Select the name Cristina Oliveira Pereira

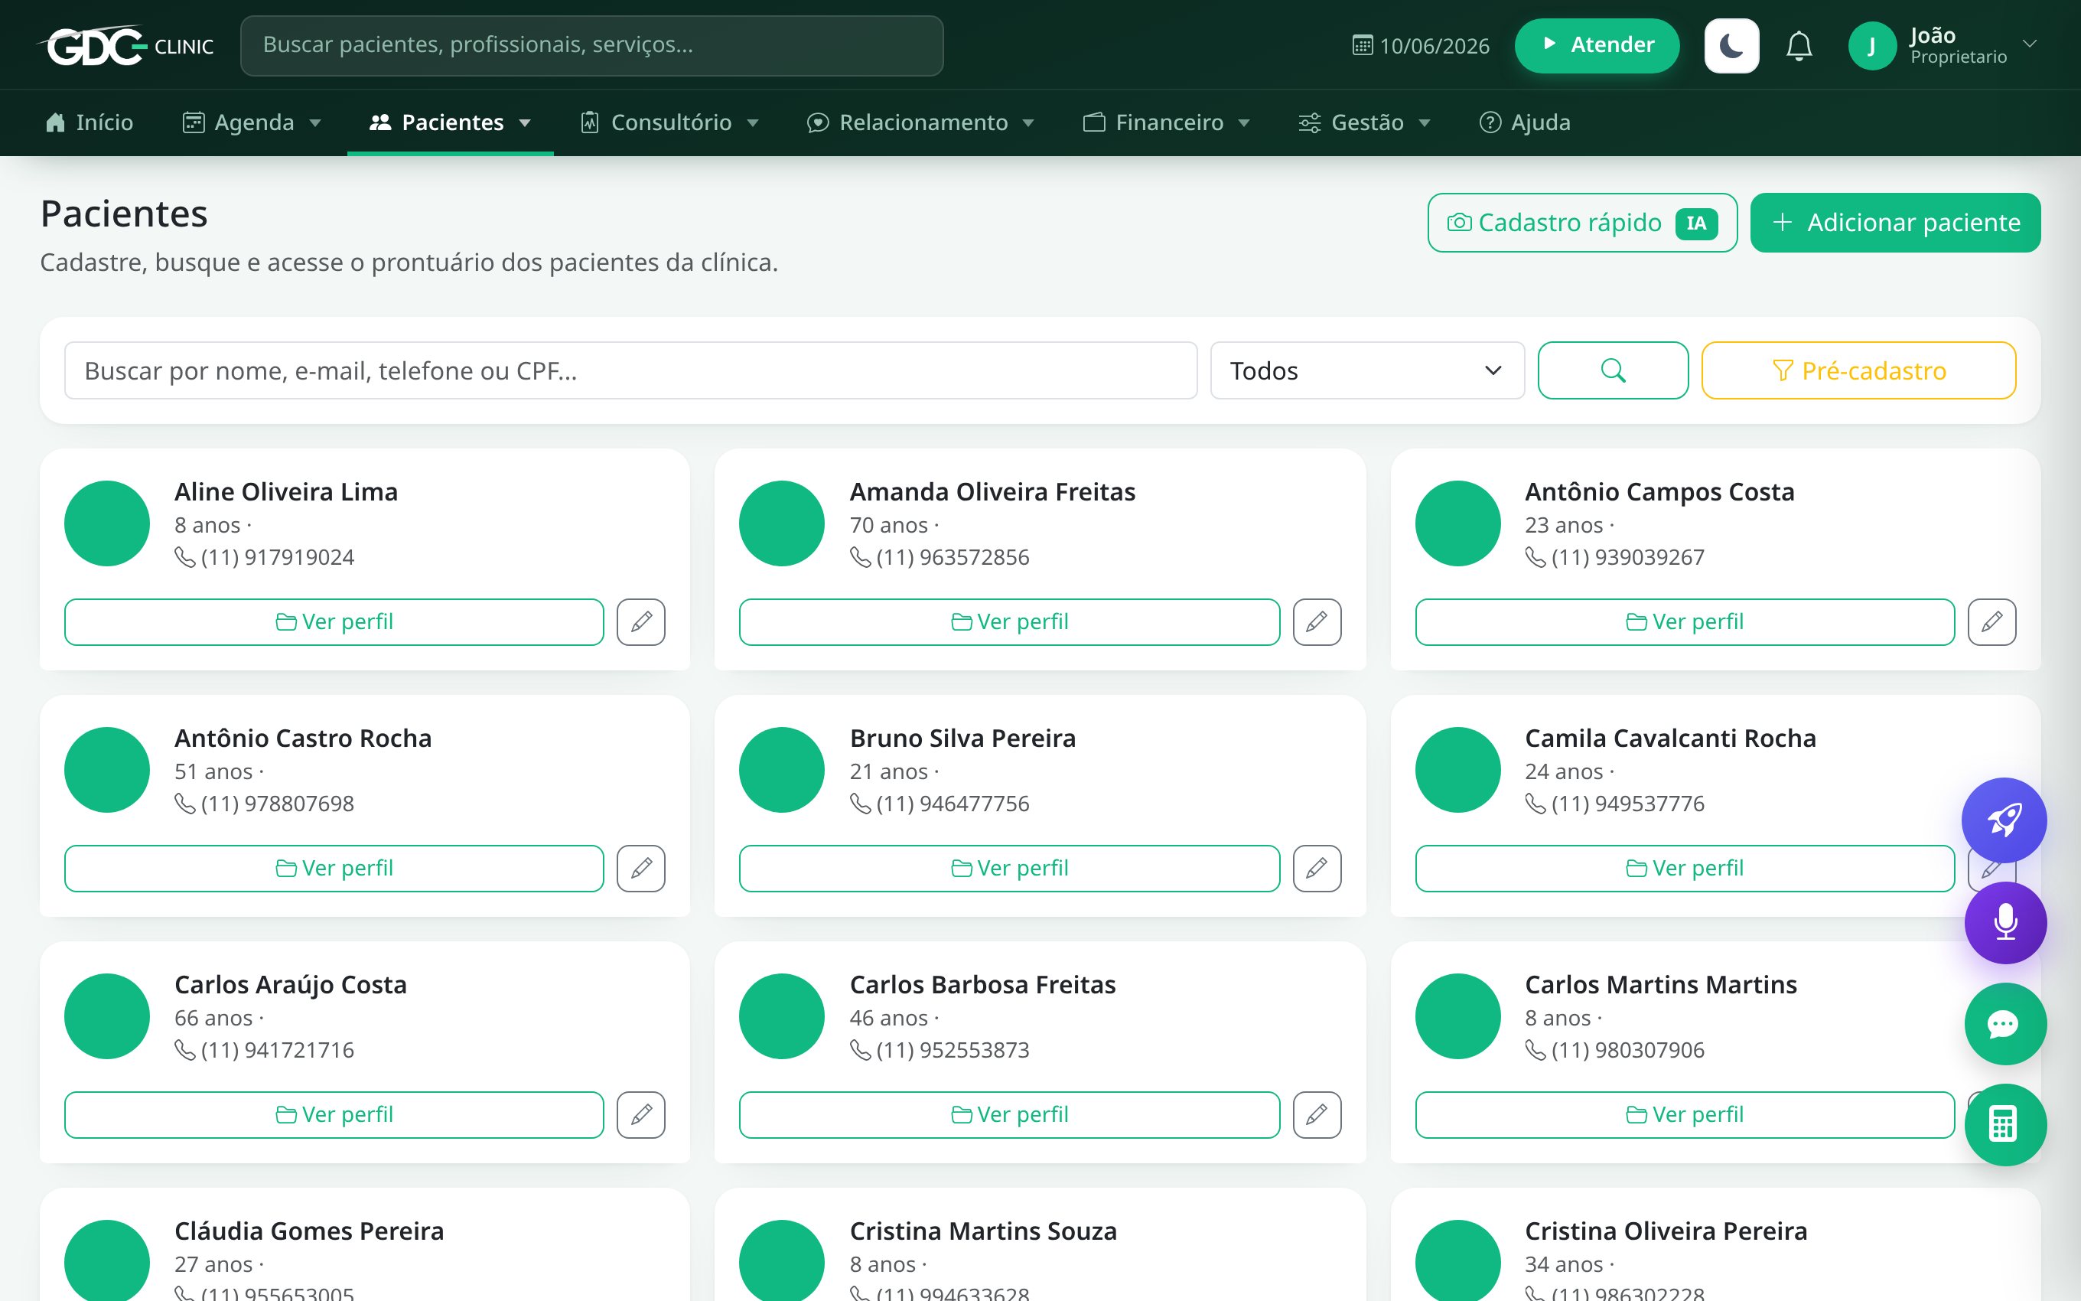1666,1231
